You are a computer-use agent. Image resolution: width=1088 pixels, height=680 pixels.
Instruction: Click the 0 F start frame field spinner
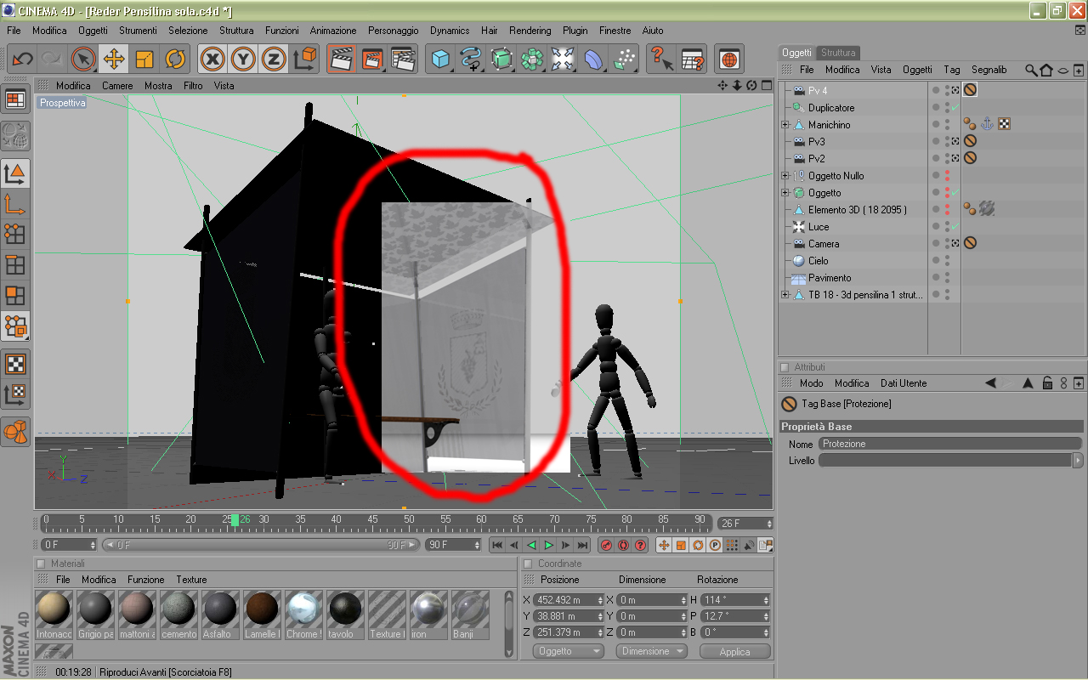coord(93,545)
